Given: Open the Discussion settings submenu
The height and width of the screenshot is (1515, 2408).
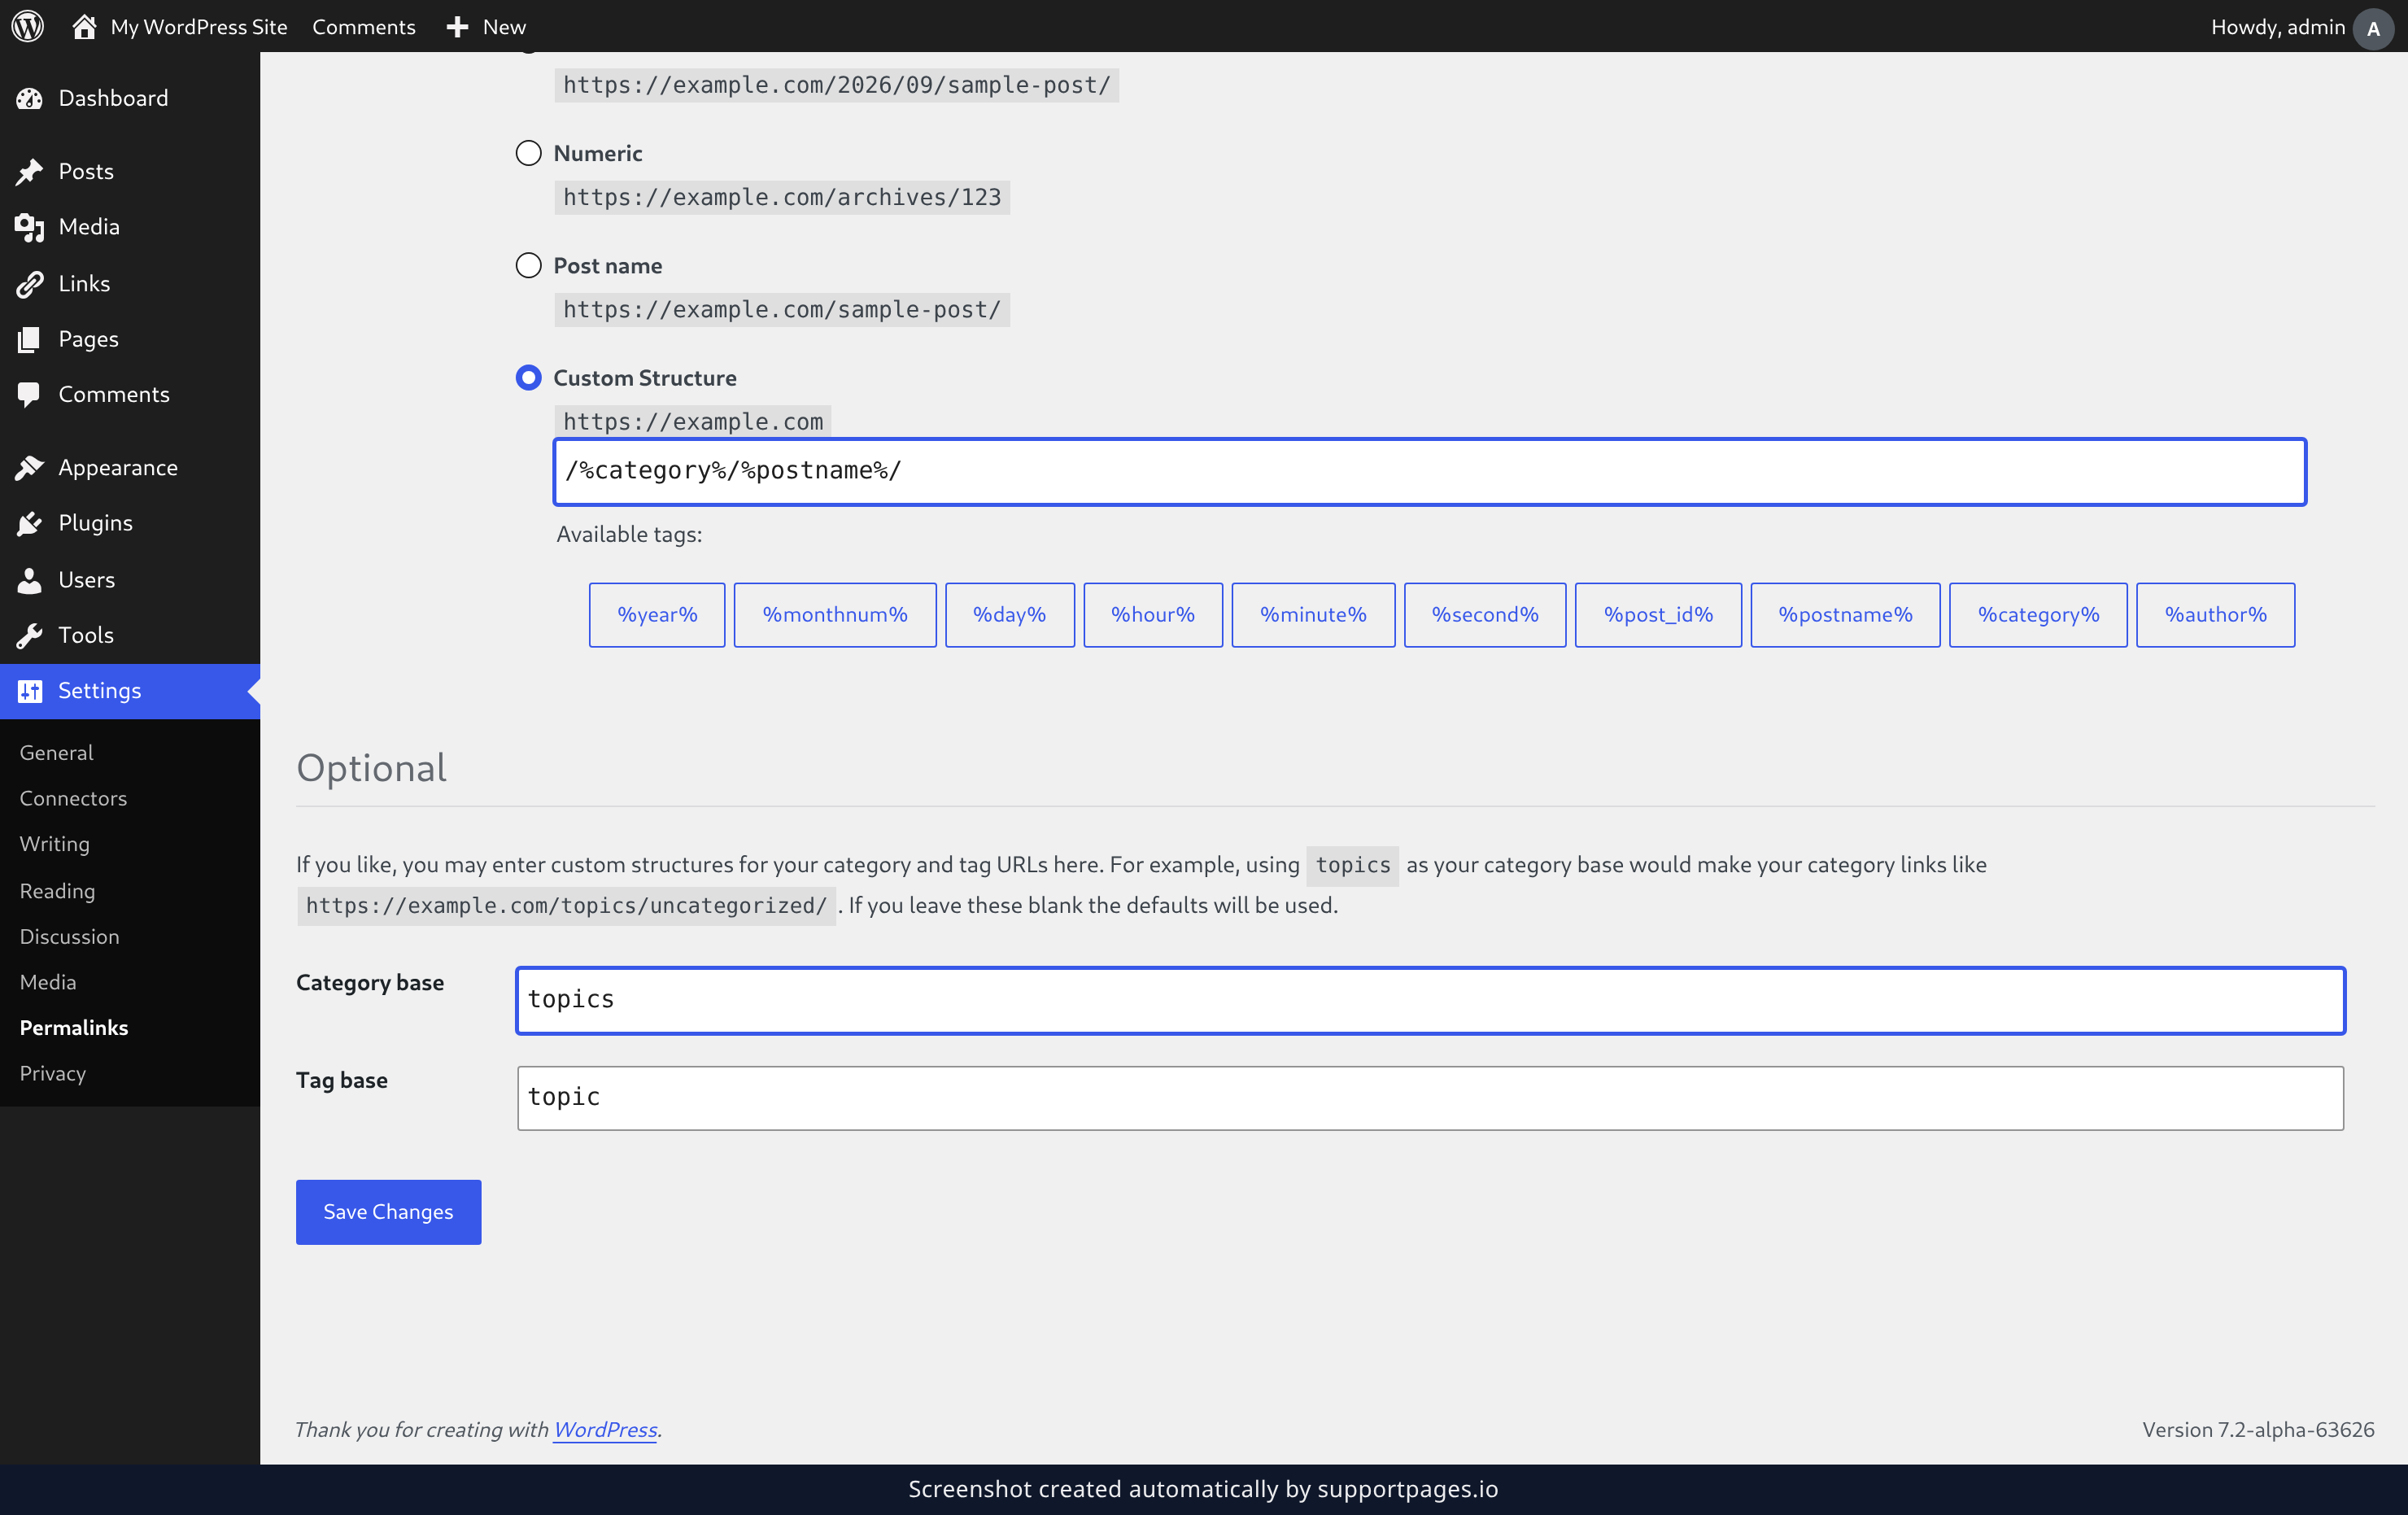Looking at the screenshot, I should coord(69,936).
